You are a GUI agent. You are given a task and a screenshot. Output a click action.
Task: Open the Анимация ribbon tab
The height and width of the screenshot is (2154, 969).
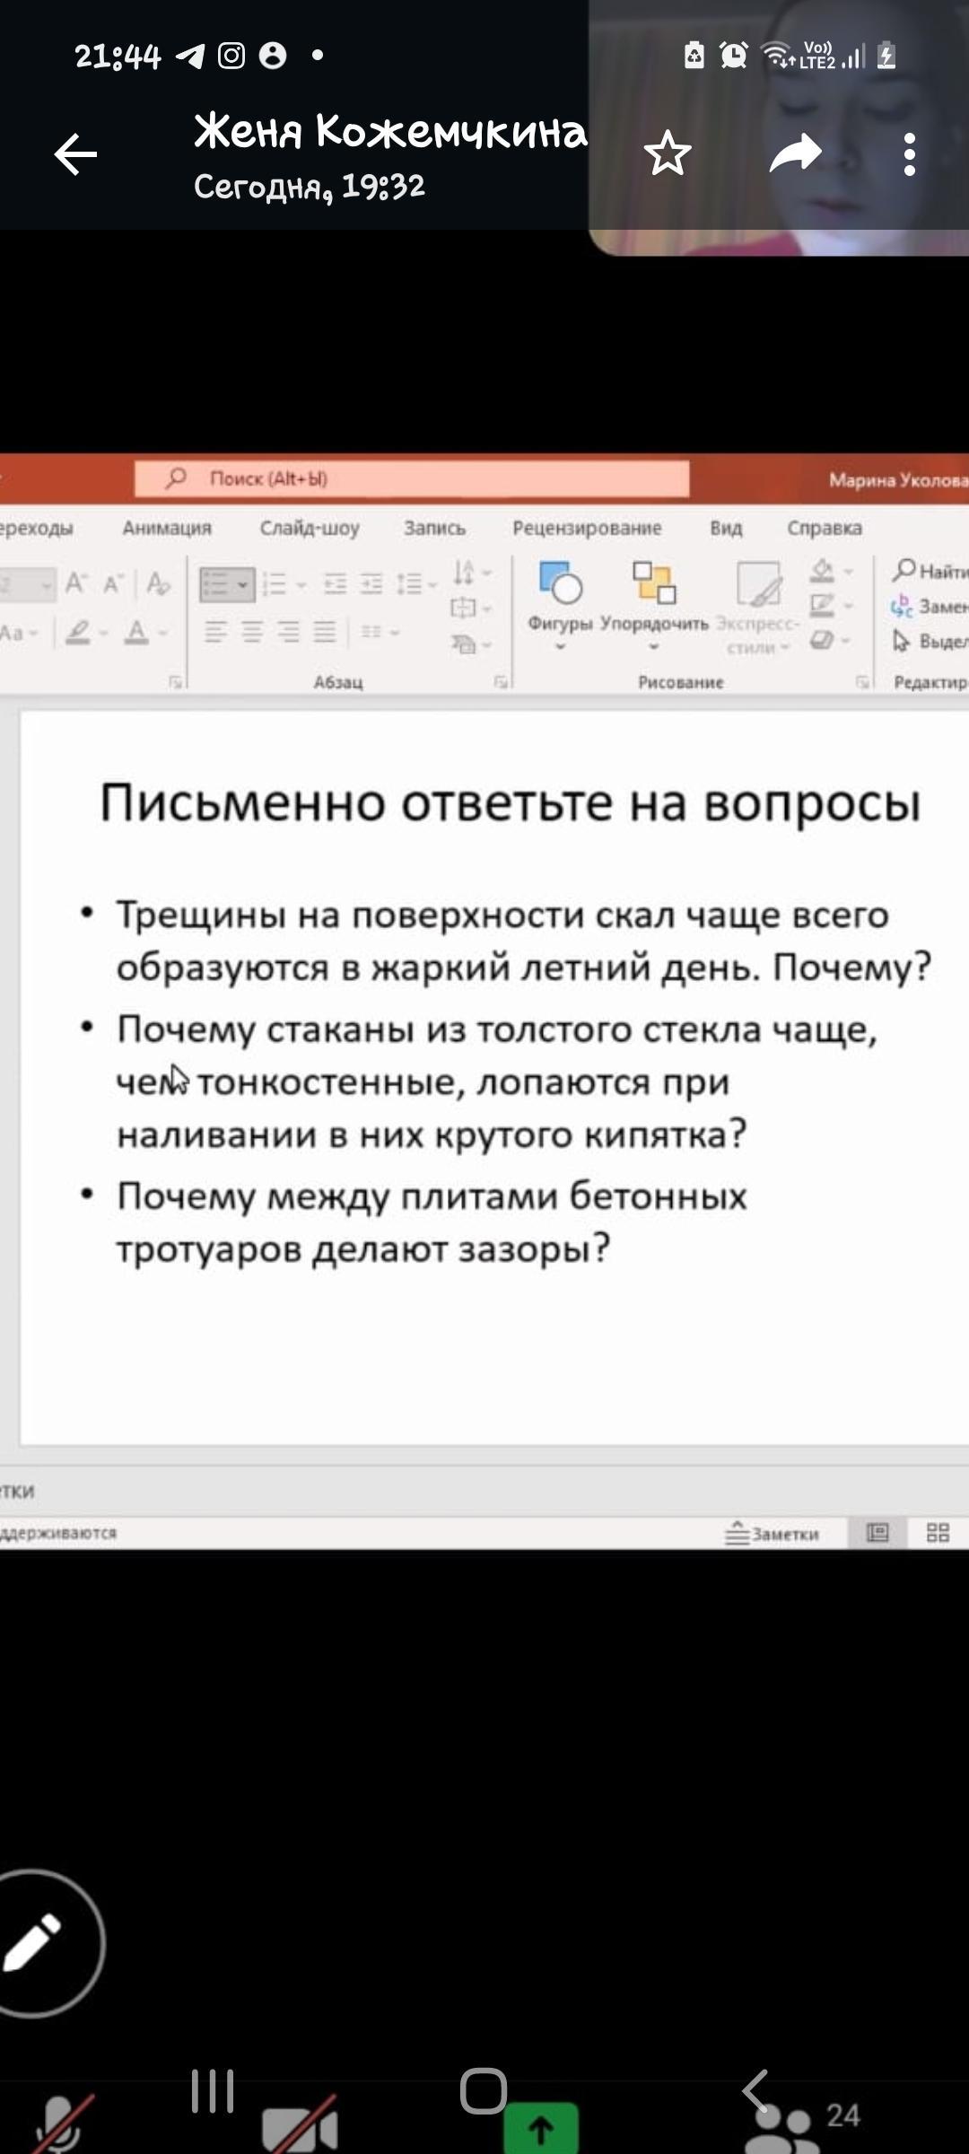point(167,528)
